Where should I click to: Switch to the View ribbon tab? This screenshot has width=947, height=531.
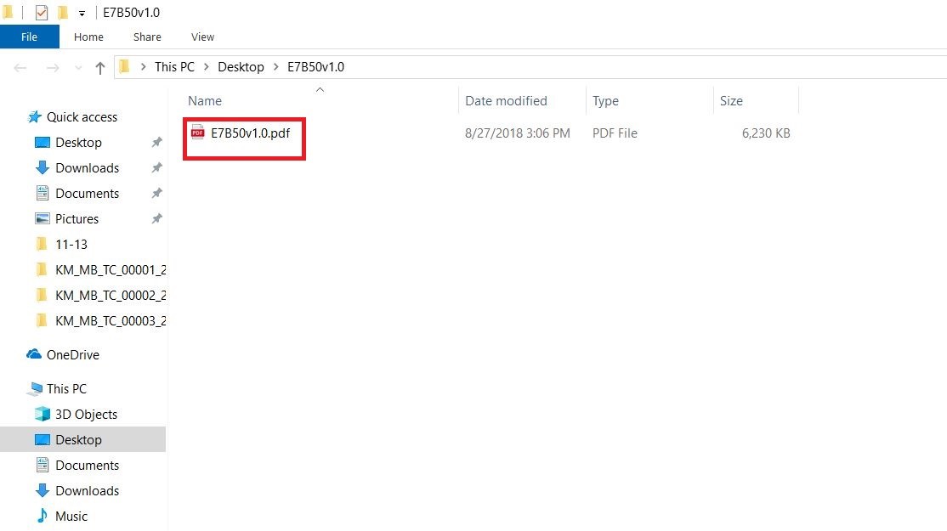202,37
